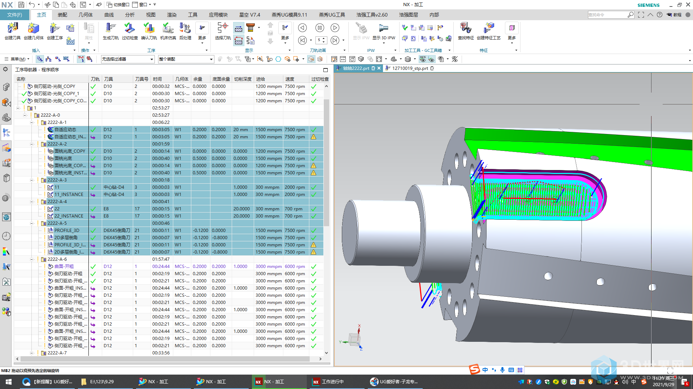Toggle the tool path display icon in the 显示 group
This screenshot has width=693, height=389.
tap(239, 28)
